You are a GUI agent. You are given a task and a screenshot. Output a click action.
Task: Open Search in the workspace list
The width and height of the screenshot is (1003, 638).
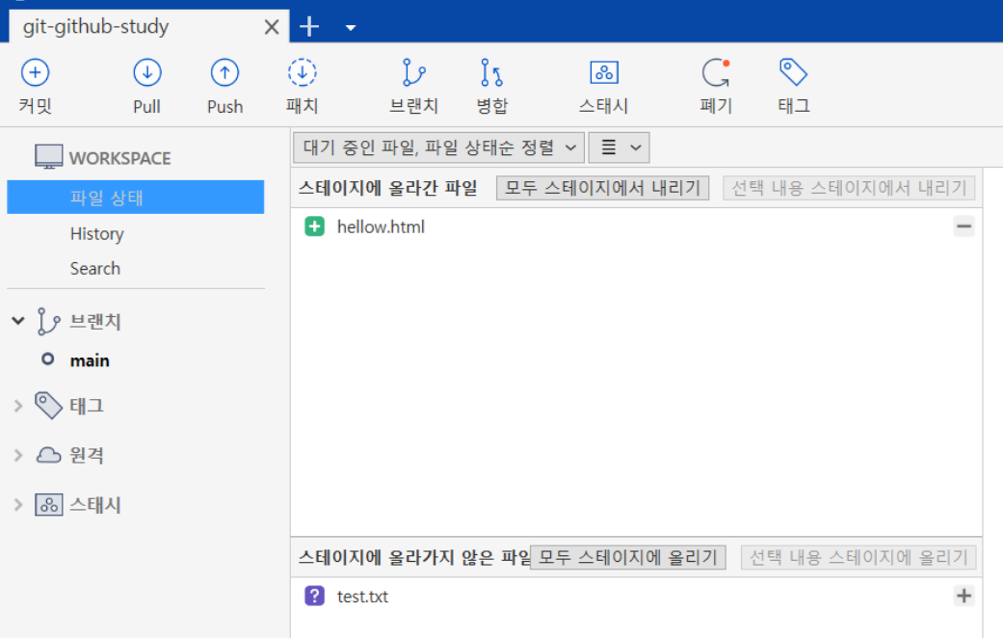click(x=95, y=269)
